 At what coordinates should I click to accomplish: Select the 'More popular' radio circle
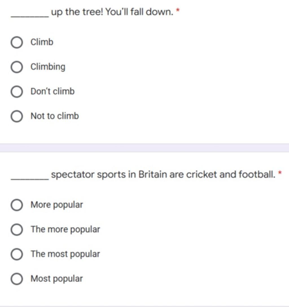(17, 205)
